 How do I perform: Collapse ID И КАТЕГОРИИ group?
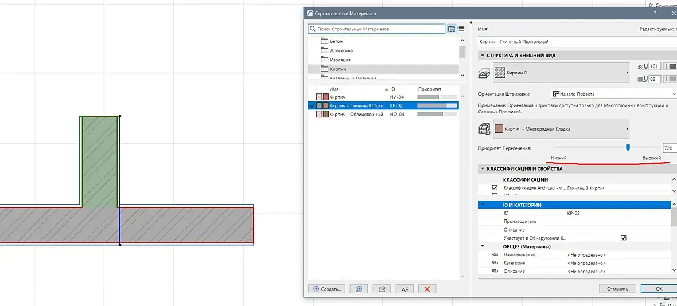pos(483,205)
